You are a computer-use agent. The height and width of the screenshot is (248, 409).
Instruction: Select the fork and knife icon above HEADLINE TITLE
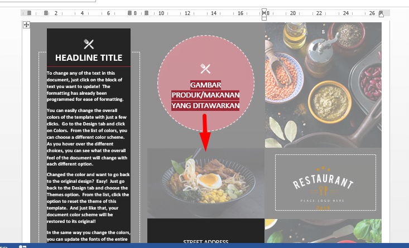tap(89, 44)
